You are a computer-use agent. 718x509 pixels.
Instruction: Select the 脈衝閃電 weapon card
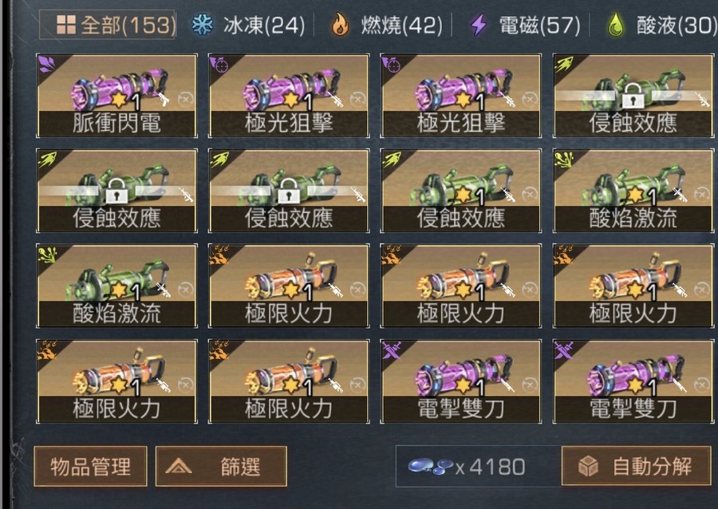click(x=116, y=96)
